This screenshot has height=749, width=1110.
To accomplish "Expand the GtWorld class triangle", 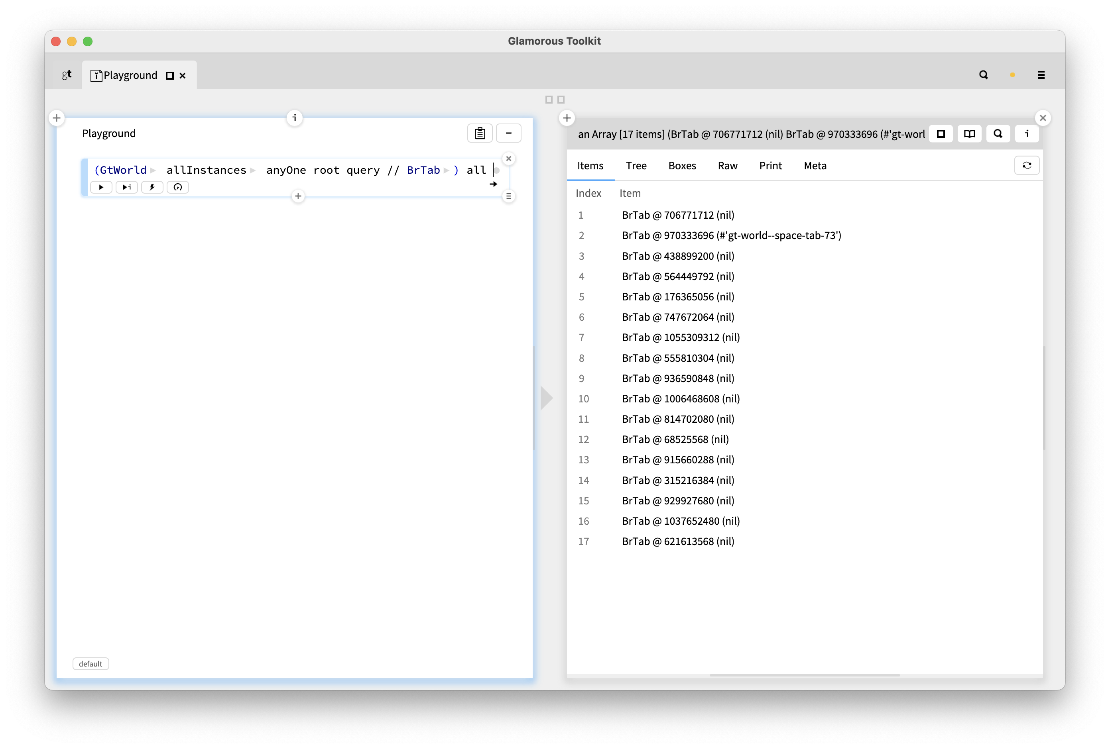I will (153, 171).
